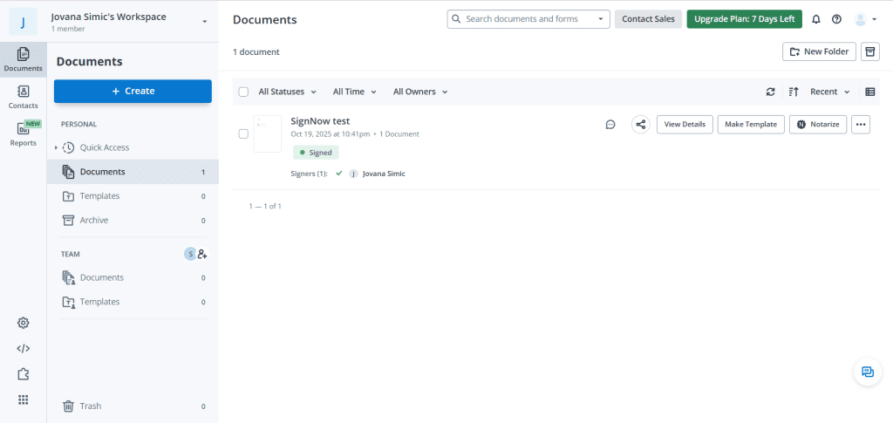Open the comments icon on SignNow test
893x423 pixels.
point(610,125)
